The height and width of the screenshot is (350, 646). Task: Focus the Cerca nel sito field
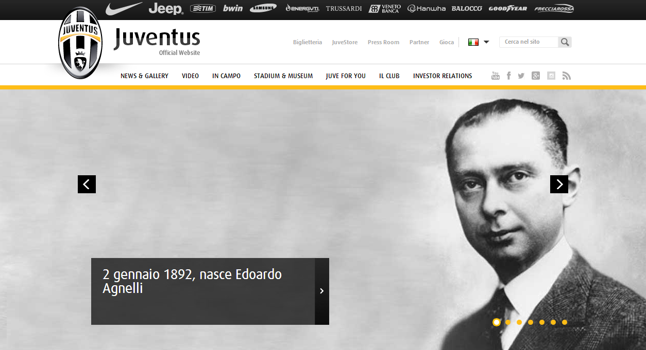click(x=529, y=42)
